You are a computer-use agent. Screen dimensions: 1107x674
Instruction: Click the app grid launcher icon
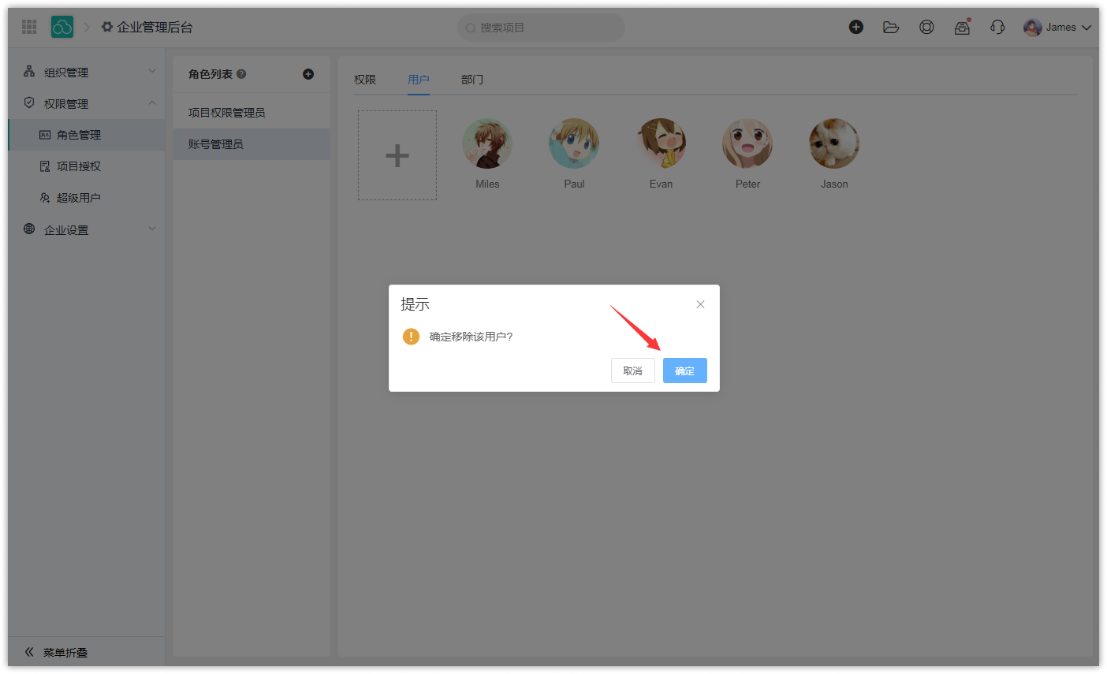point(29,27)
